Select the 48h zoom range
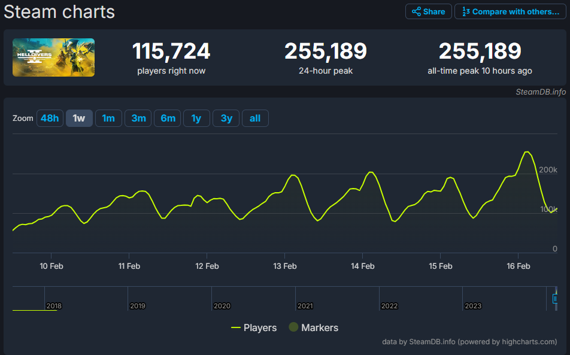Screen dimensions: 570x355 click(50, 119)
